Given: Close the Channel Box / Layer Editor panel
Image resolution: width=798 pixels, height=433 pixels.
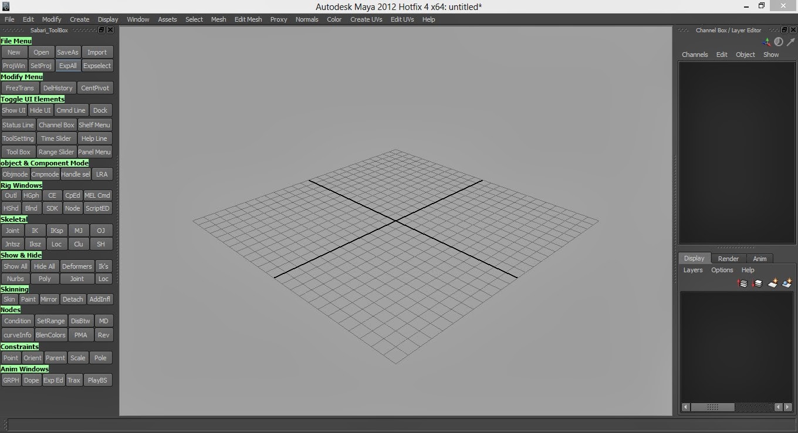Looking at the screenshot, I should [792, 30].
